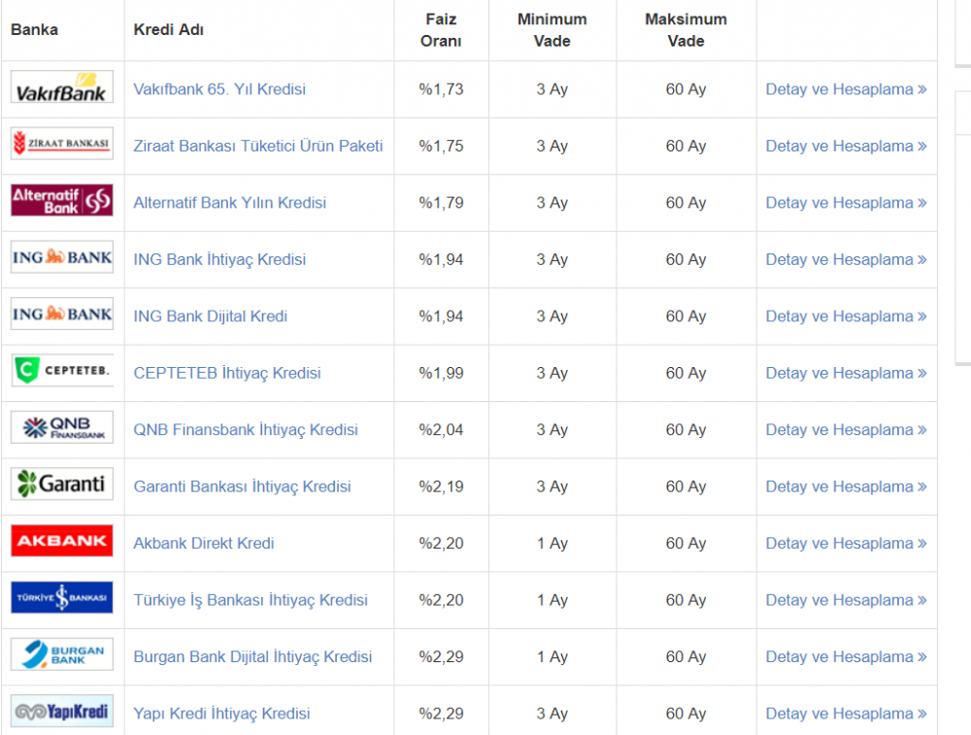This screenshot has width=971, height=735.
Task: Click Detay ve Hesaplama for Vakıfbank
Action: coord(846,89)
